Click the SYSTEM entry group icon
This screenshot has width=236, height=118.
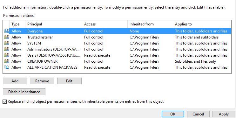coord(7,43)
